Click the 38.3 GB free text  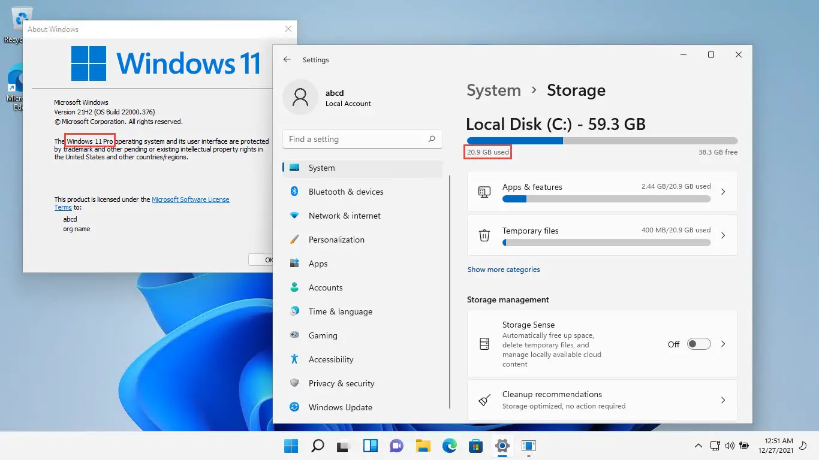pos(718,152)
